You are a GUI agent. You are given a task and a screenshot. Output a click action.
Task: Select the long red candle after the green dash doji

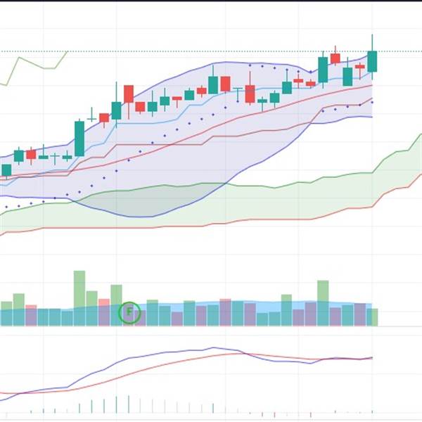tap(250, 94)
